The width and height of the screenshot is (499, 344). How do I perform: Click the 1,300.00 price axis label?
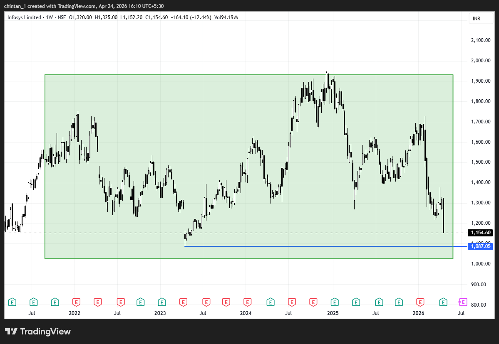click(481, 203)
